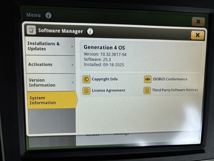
Task: Click the License Agreement document icon
Action: (x=86, y=91)
